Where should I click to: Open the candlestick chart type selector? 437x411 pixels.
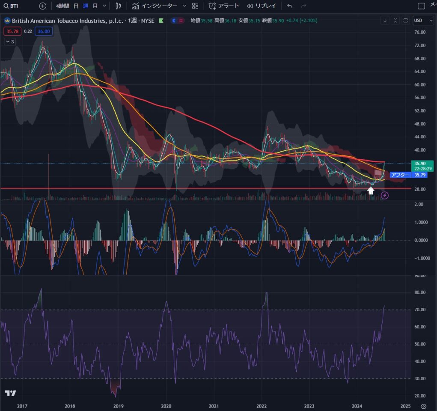tap(118, 6)
